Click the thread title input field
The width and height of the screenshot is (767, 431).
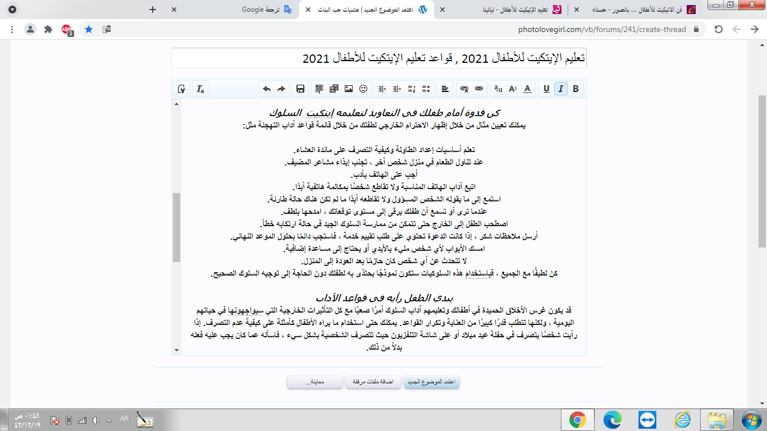378,58
